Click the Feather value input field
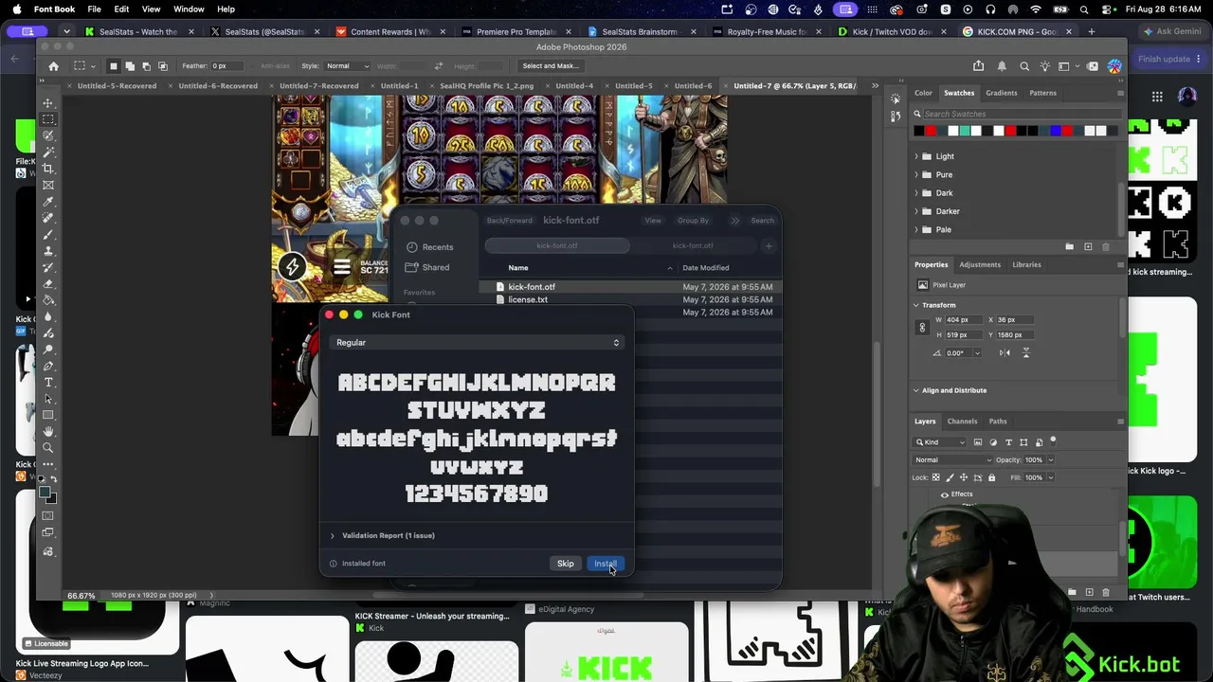This screenshot has width=1213, height=682. click(x=227, y=66)
